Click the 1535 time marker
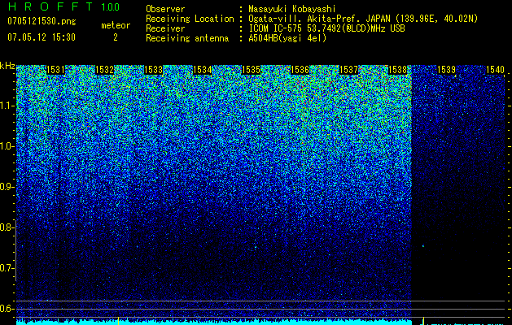 [251, 70]
